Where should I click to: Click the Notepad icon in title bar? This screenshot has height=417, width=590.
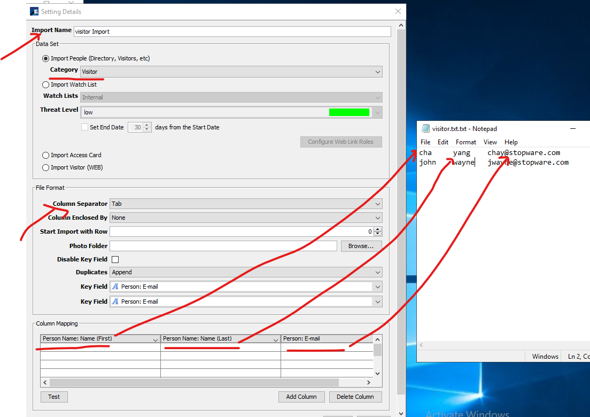tap(425, 128)
